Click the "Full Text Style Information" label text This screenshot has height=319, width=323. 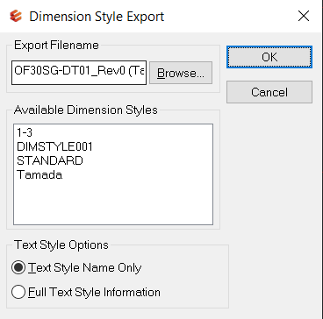click(94, 292)
